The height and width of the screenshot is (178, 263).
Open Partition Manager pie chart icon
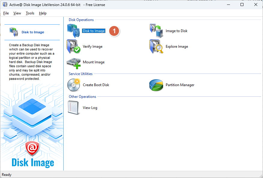tap(156, 85)
